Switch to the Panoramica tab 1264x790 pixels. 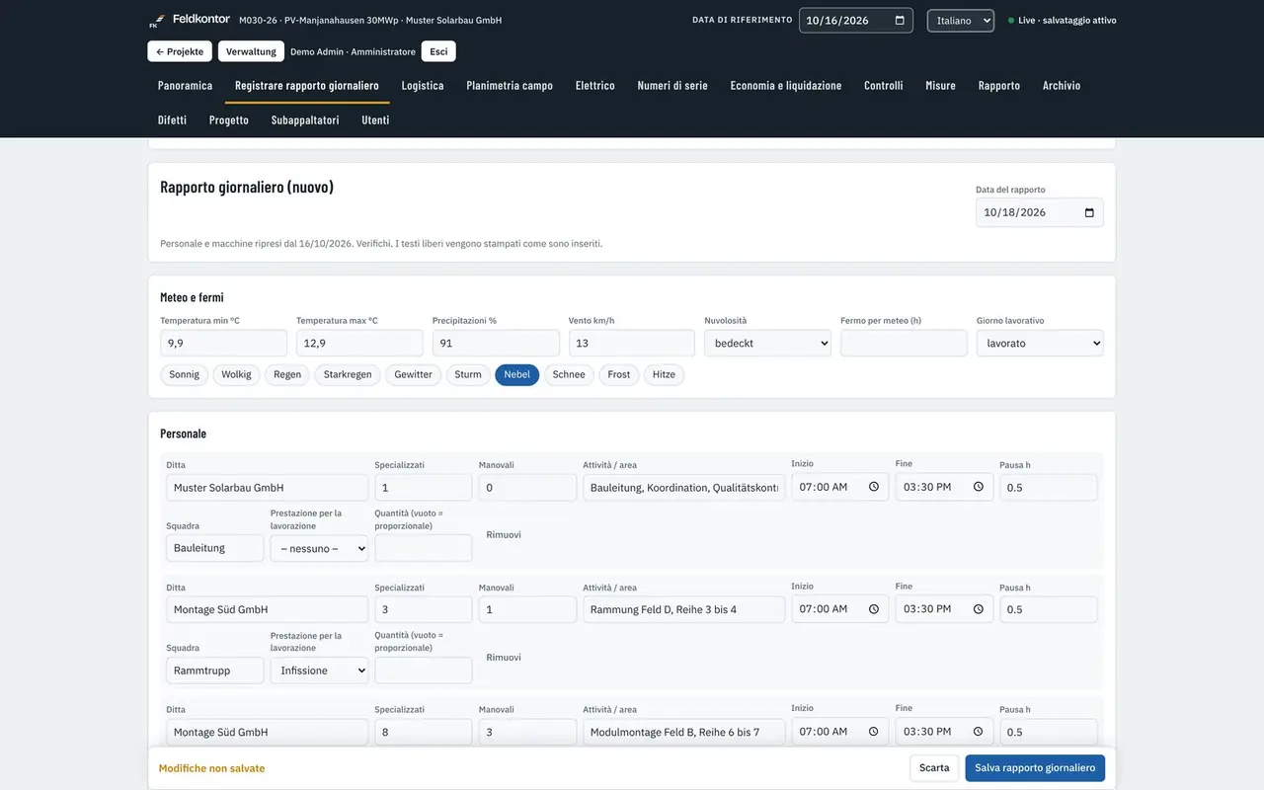(x=186, y=86)
